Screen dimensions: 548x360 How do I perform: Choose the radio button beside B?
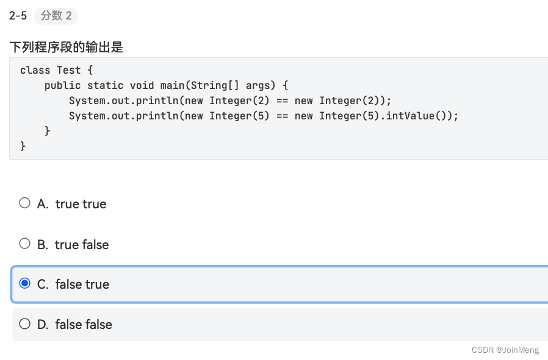pyautogui.click(x=24, y=244)
